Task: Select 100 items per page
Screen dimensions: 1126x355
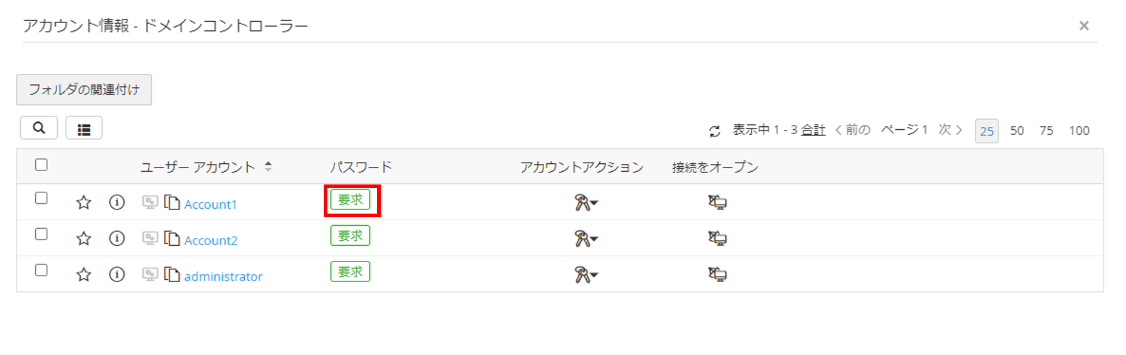Action: (x=1079, y=131)
